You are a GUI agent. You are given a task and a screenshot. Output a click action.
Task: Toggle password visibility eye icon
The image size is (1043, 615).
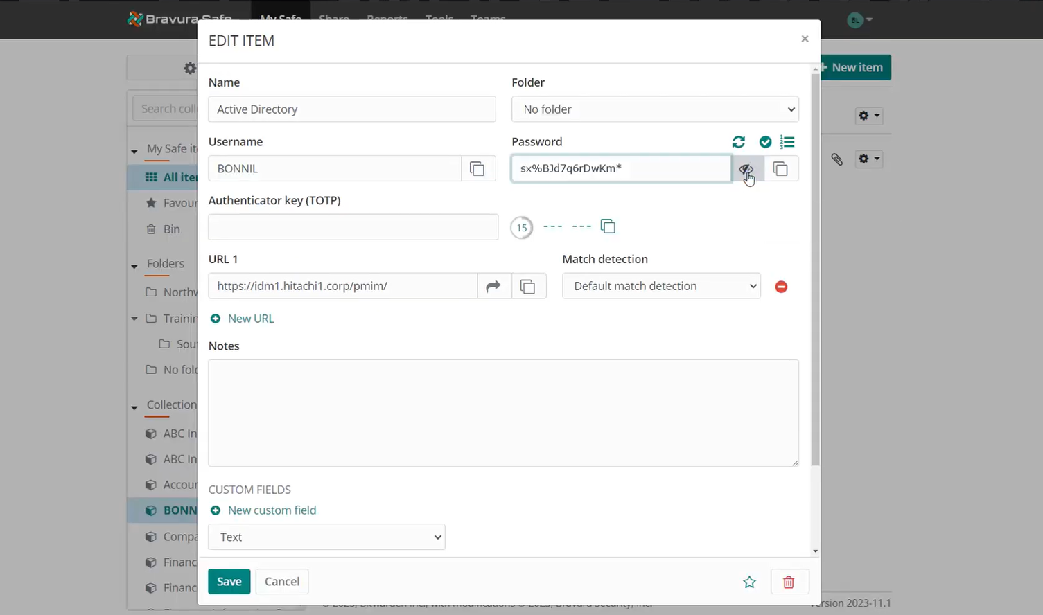(746, 168)
